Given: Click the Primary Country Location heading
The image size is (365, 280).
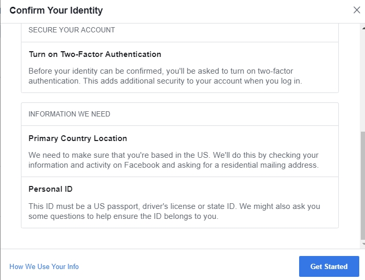Looking at the screenshot, I should 77,138.
